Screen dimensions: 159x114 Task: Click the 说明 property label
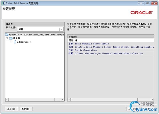pos(71,47)
